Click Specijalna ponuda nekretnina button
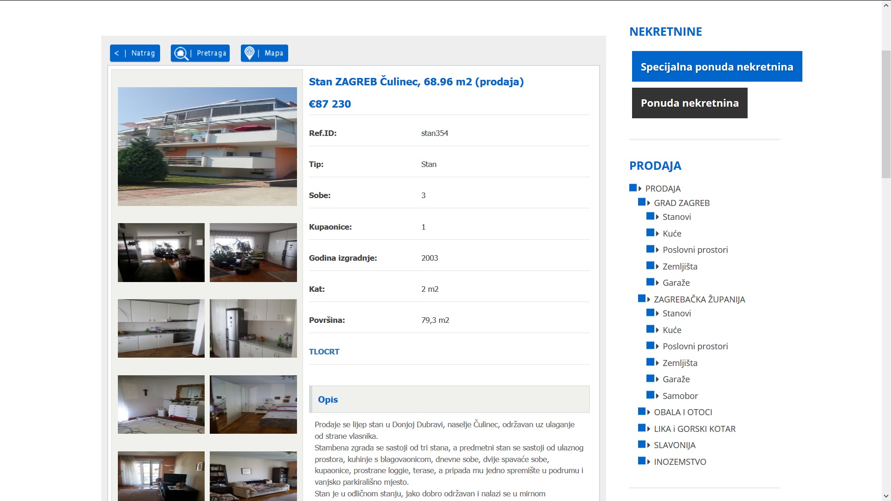This screenshot has height=501, width=891. pyautogui.click(x=717, y=66)
